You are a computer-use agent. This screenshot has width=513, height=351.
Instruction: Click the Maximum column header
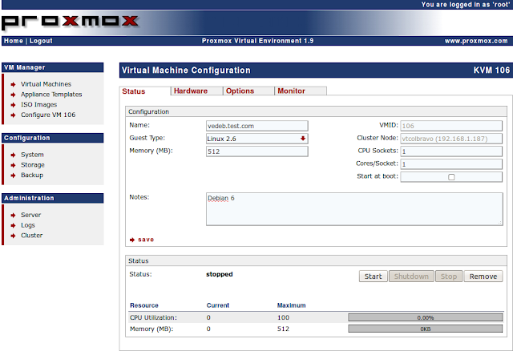tap(292, 305)
